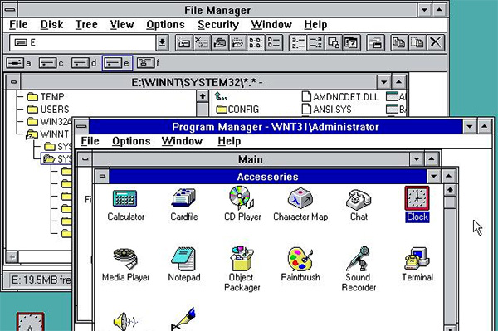Screen dimensions: 498x331
Task: Open File menu in File Manager
Action: 18,24
